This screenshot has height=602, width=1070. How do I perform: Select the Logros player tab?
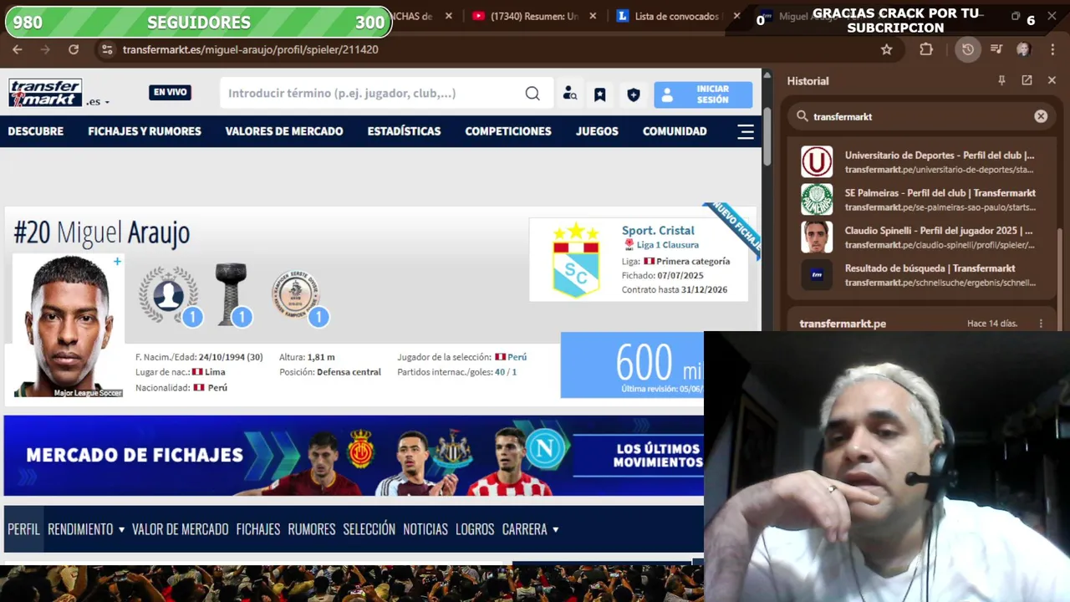475,529
